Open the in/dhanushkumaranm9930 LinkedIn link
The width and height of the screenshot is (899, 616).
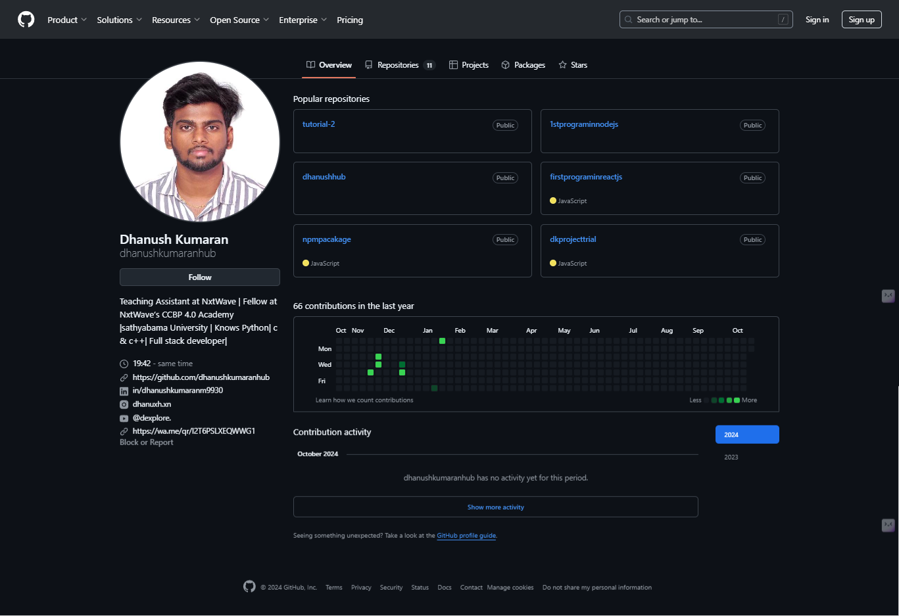click(x=178, y=391)
